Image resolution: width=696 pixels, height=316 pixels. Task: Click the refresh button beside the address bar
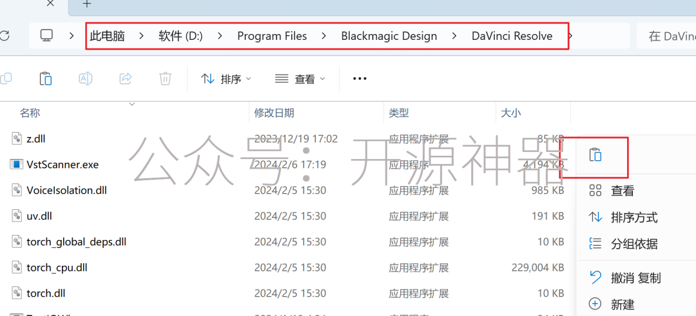(x=4, y=36)
